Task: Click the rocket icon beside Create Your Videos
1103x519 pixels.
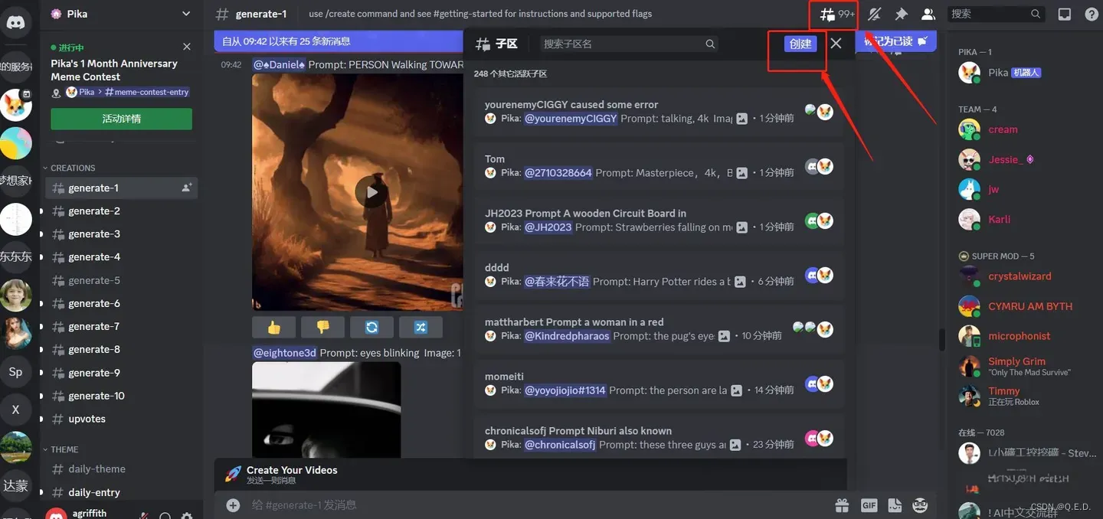Action: (233, 475)
